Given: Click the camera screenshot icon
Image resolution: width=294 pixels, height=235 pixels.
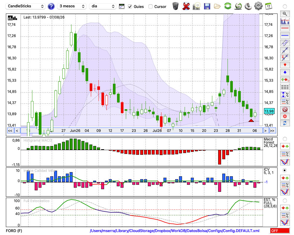Looking at the screenshot, I should pos(196,6).
